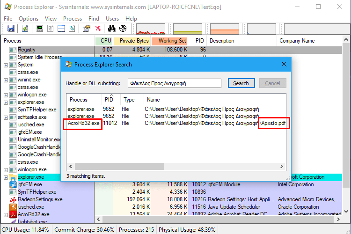Screen dimensions: 351x234
Task: Click the red Kill Process icon
Action: coord(98,29)
